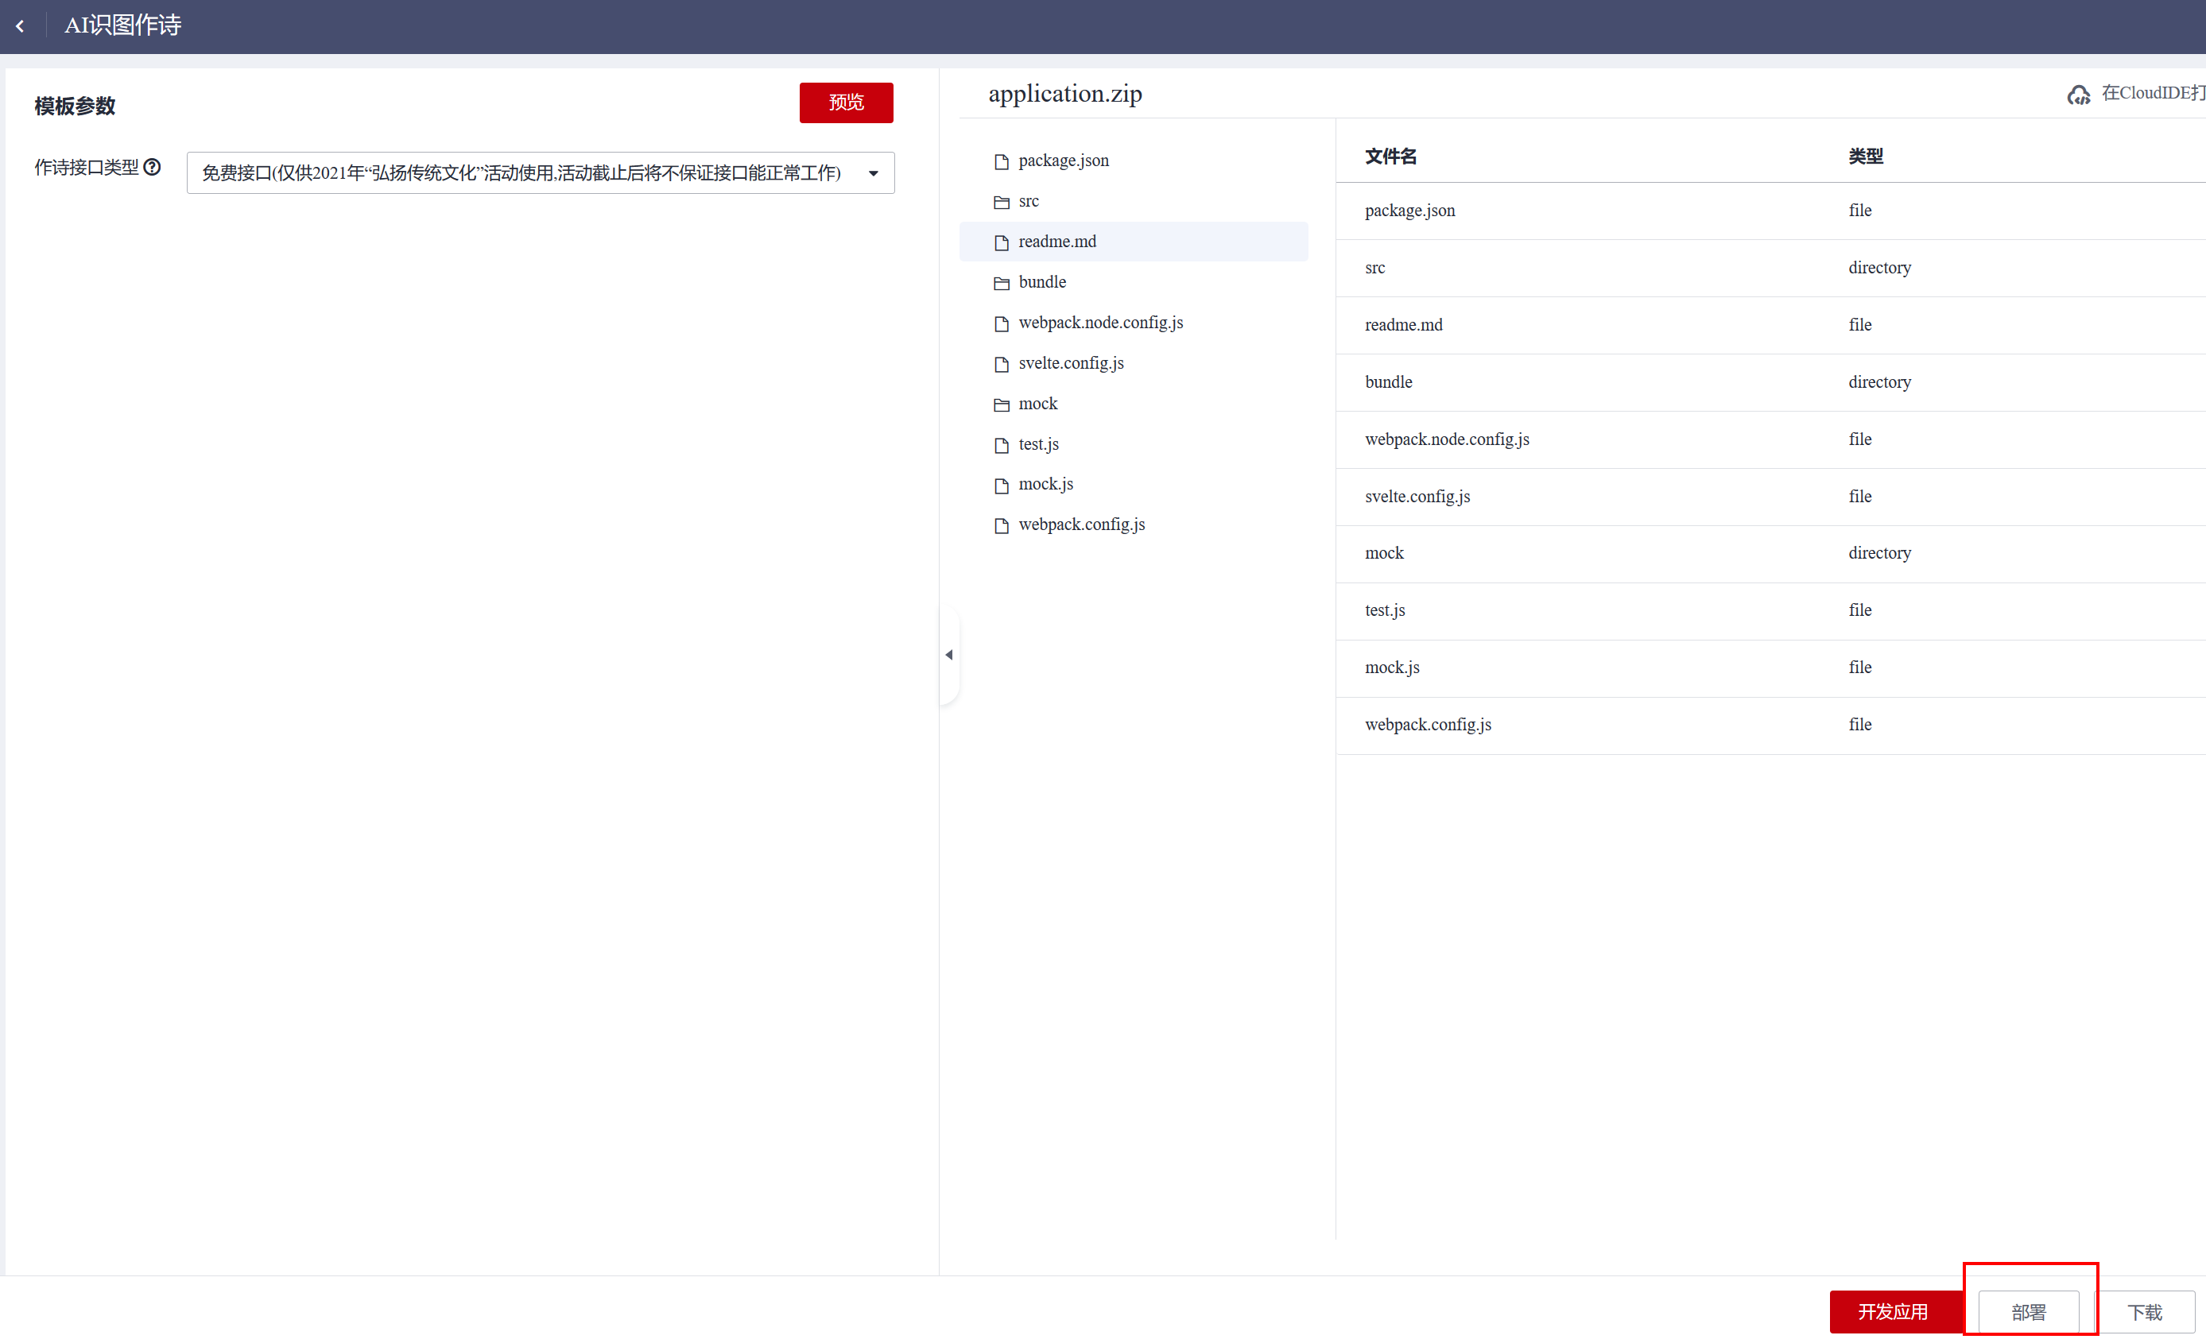Select svelte.config.js in the file tree
Viewport: 2206px width, 1343px height.
(x=1071, y=363)
